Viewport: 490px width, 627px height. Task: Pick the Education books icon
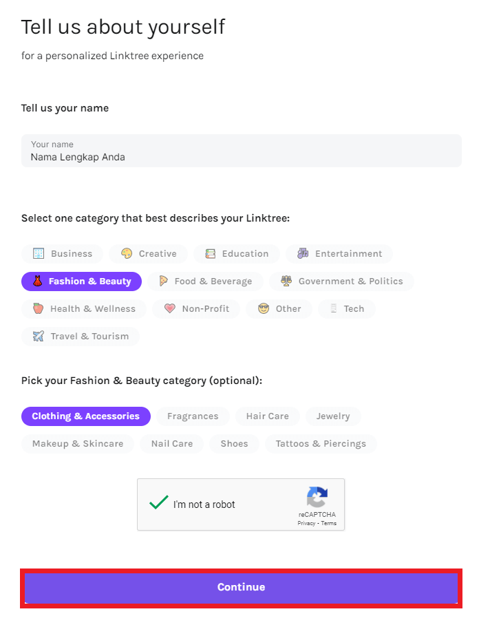pyautogui.click(x=211, y=253)
